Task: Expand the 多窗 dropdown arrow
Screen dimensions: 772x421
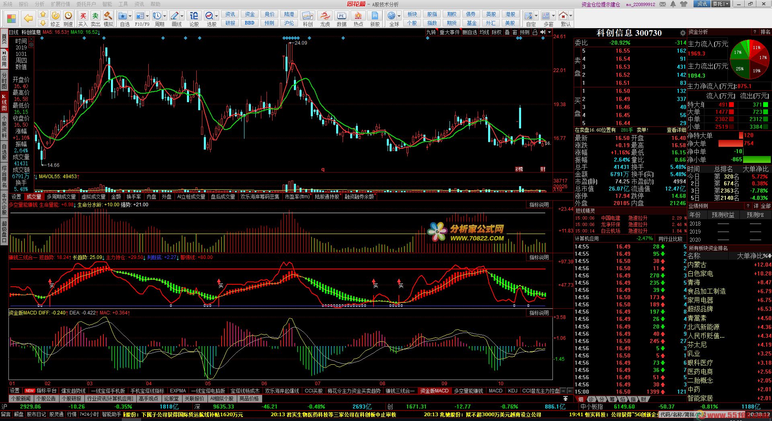Action: (553, 16)
